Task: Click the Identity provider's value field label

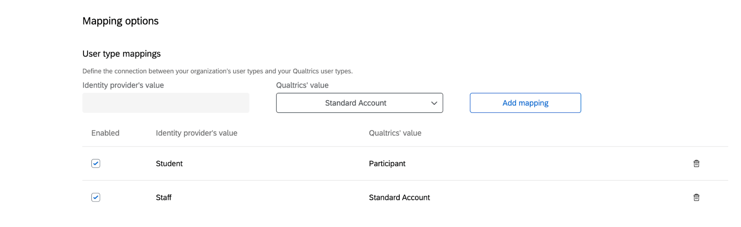Action: tap(123, 85)
